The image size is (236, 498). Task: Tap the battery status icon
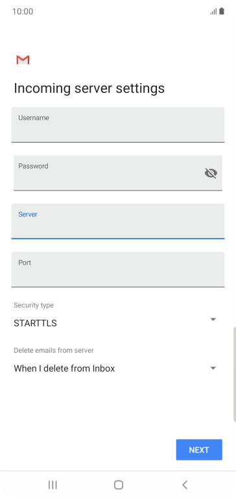[x=222, y=12]
